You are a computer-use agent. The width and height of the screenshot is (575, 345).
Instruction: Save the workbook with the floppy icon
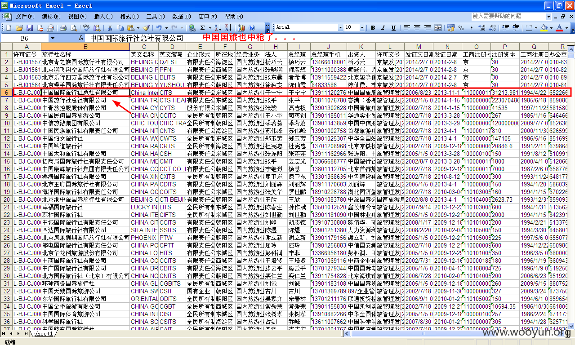pos(30,27)
